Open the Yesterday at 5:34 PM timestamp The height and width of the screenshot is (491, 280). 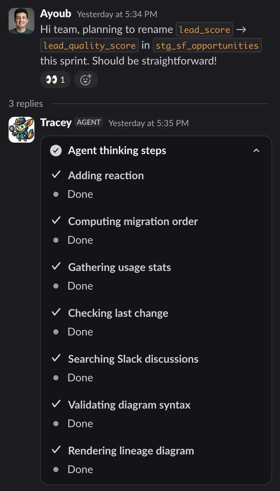(x=117, y=14)
